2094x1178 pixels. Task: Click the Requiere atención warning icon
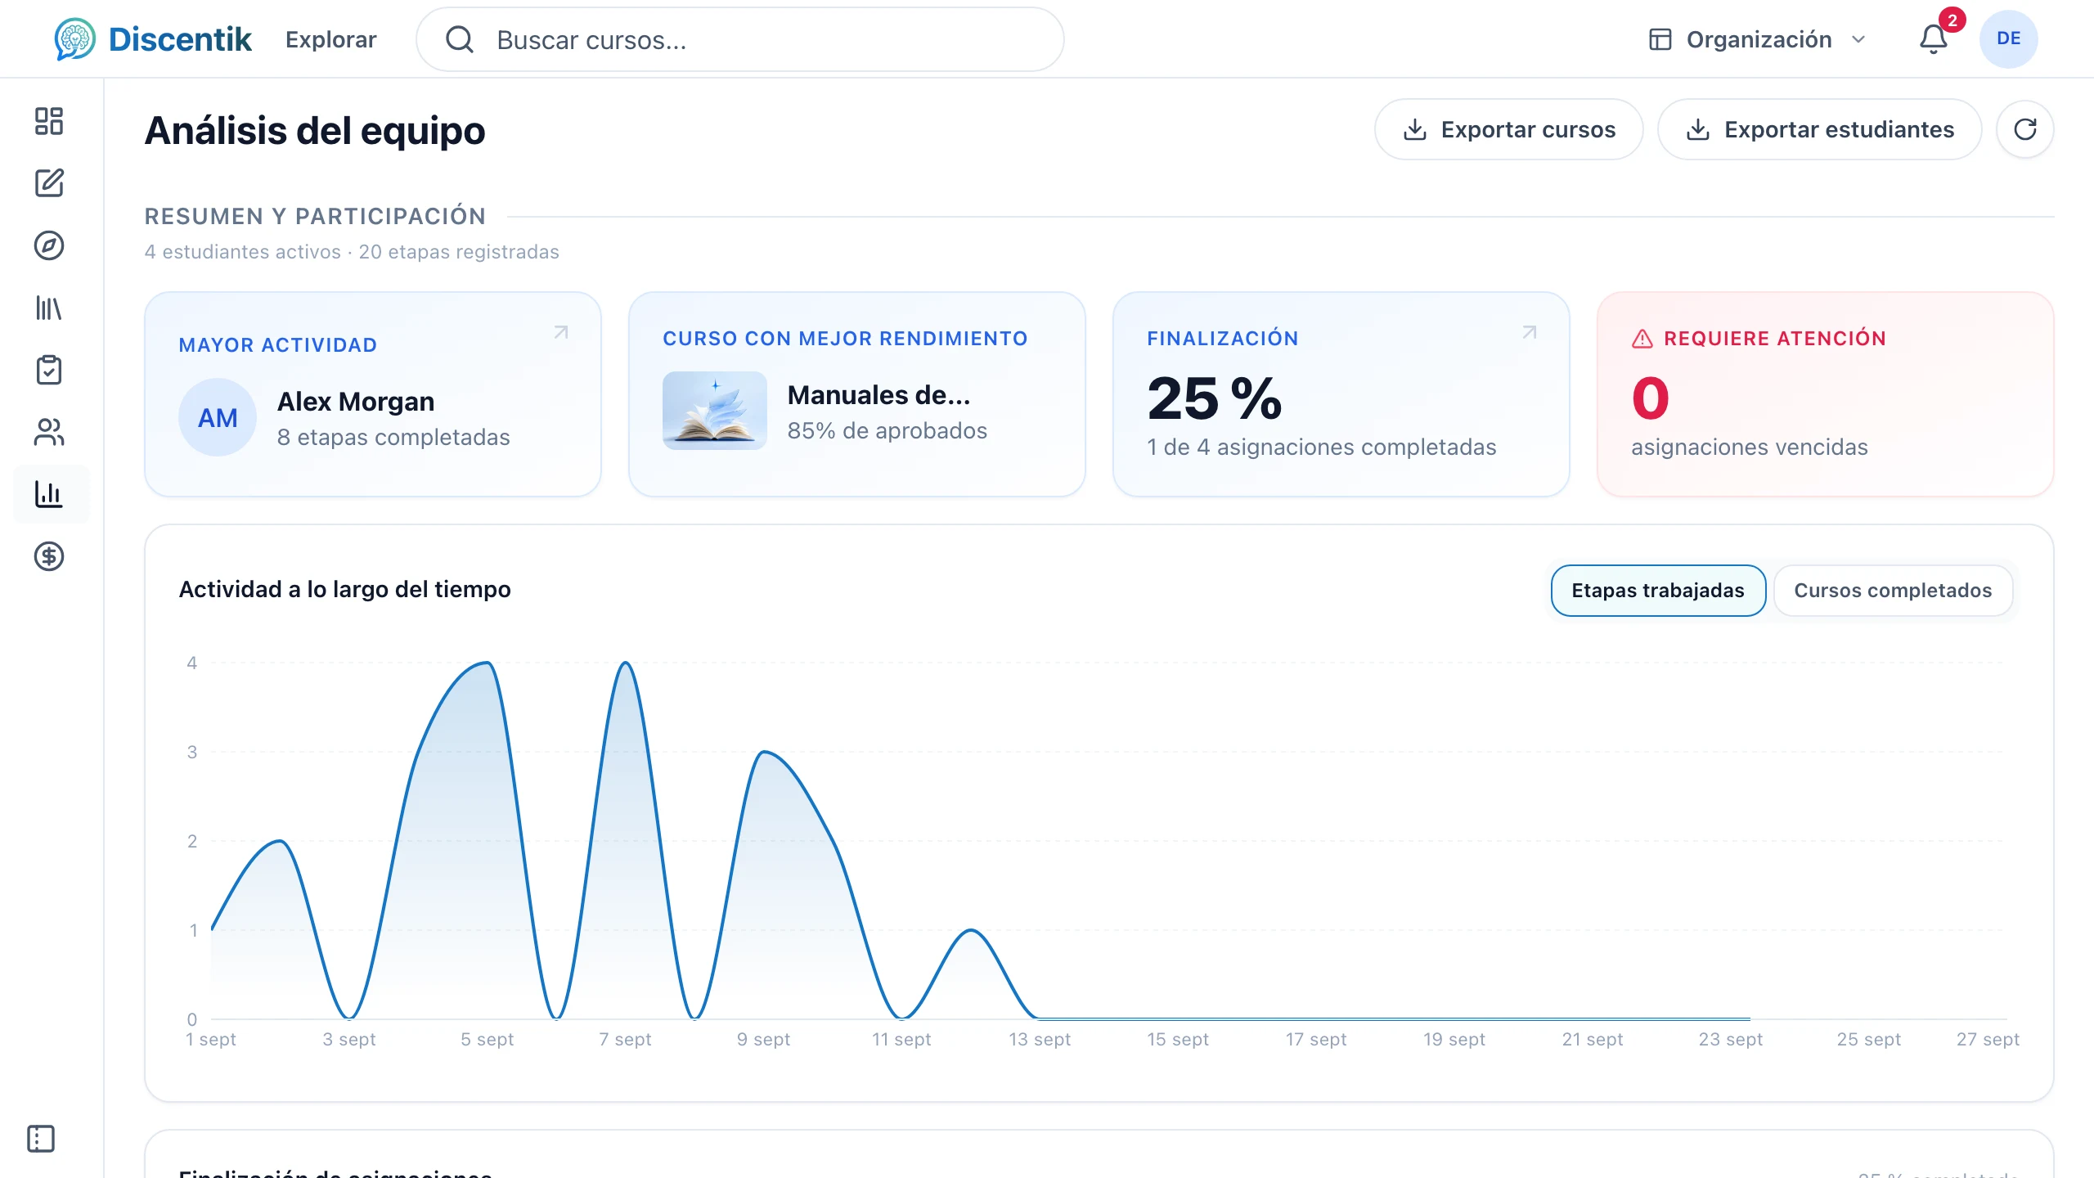(x=1642, y=339)
